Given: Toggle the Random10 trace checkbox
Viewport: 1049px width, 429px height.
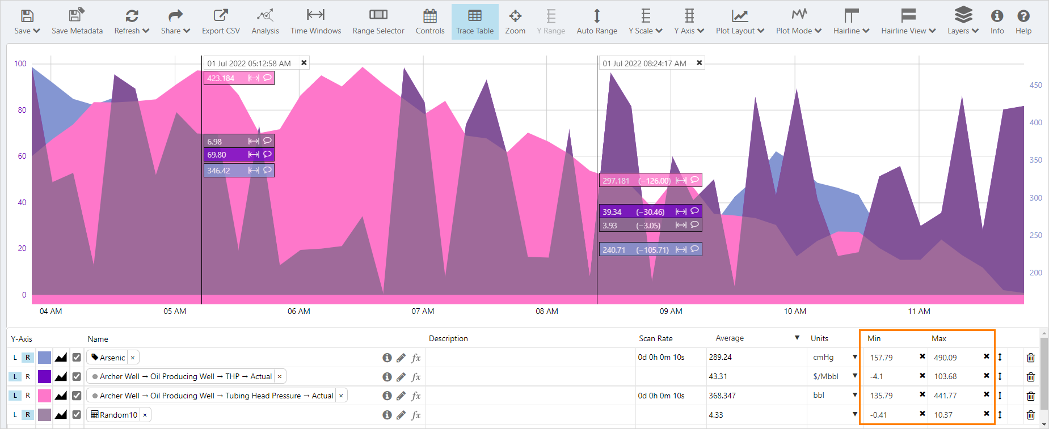Looking at the screenshot, I should pyautogui.click(x=77, y=415).
